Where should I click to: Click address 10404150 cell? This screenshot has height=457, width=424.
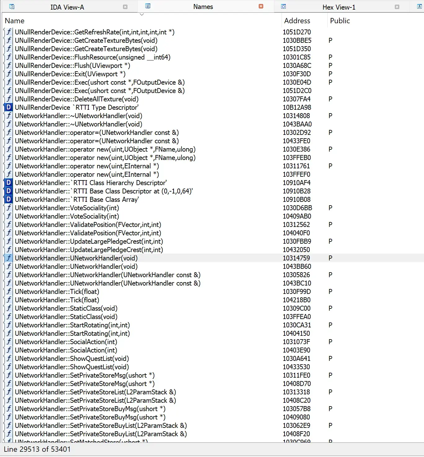click(296, 333)
